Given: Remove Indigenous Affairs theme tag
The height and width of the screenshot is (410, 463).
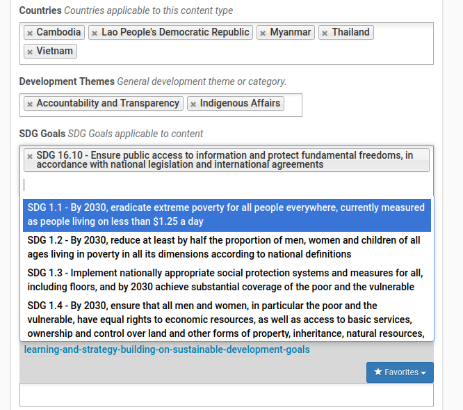Looking at the screenshot, I should click(193, 104).
